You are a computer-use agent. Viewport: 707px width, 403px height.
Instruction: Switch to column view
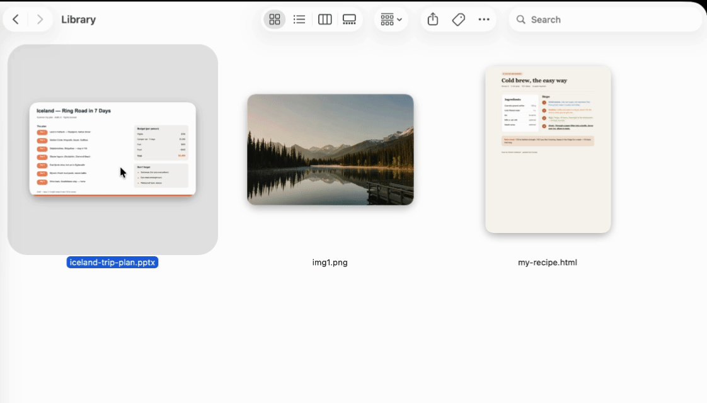pyautogui.click(x=325, y=20)
